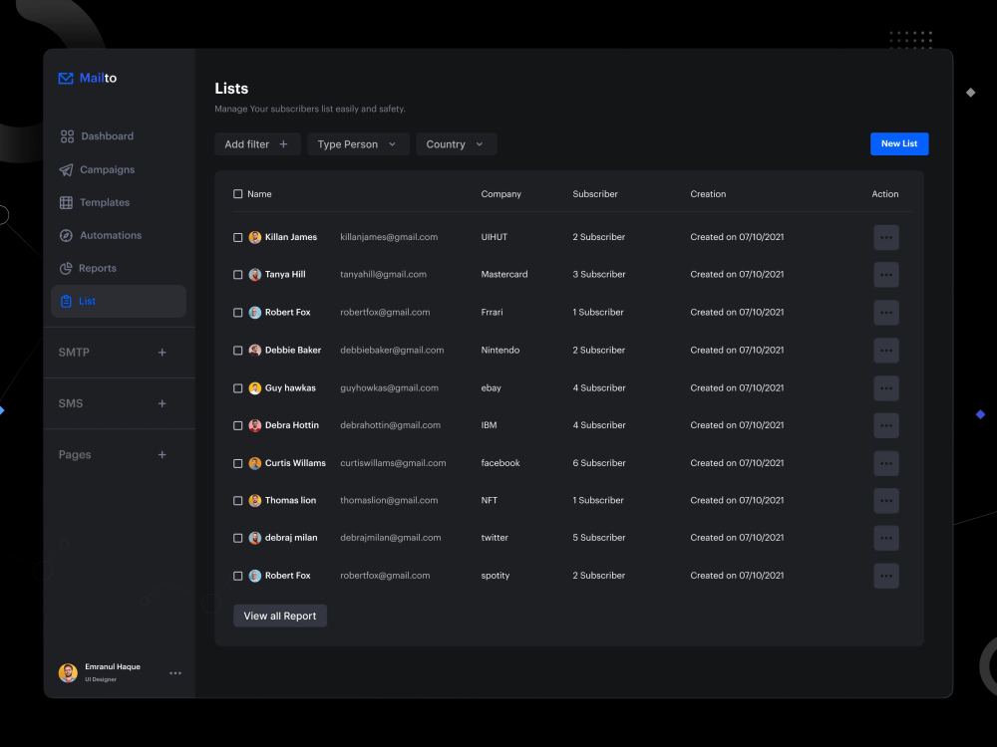Tick the Thomas lion checkbox
The width and height of the screenshot is (997, 747).
click(238, 501)
